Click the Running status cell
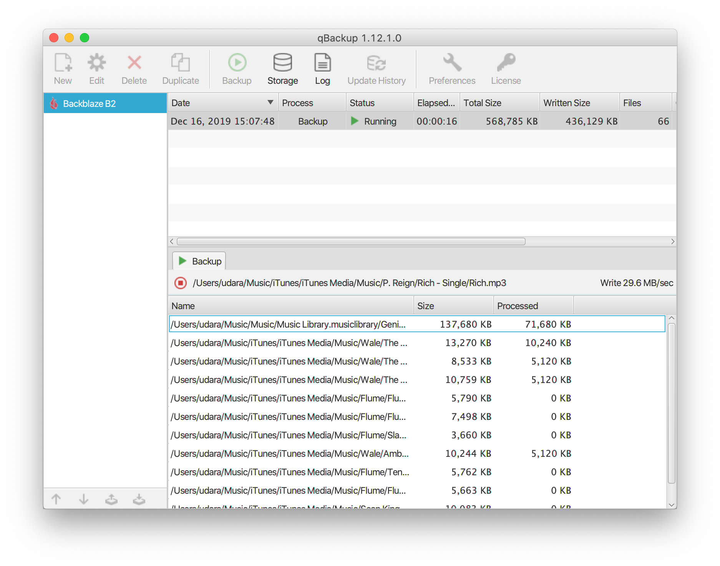The height and width of the screenshot is (566, 720). point(380,121)
